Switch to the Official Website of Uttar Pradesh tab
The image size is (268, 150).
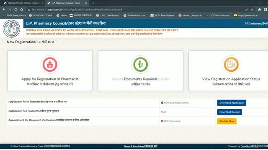(x=23, y=3)
